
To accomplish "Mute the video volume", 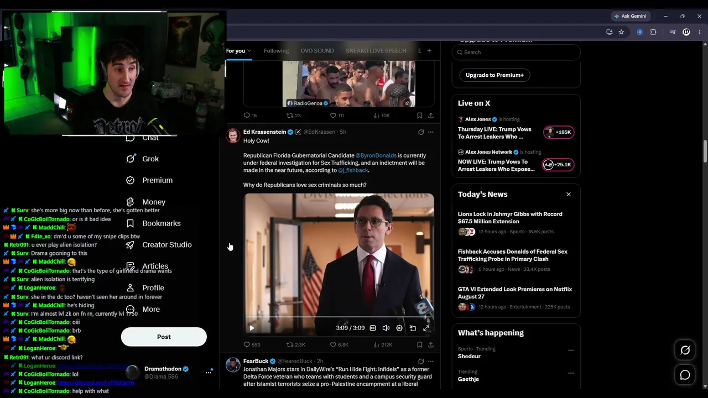I will pos(386,328).
